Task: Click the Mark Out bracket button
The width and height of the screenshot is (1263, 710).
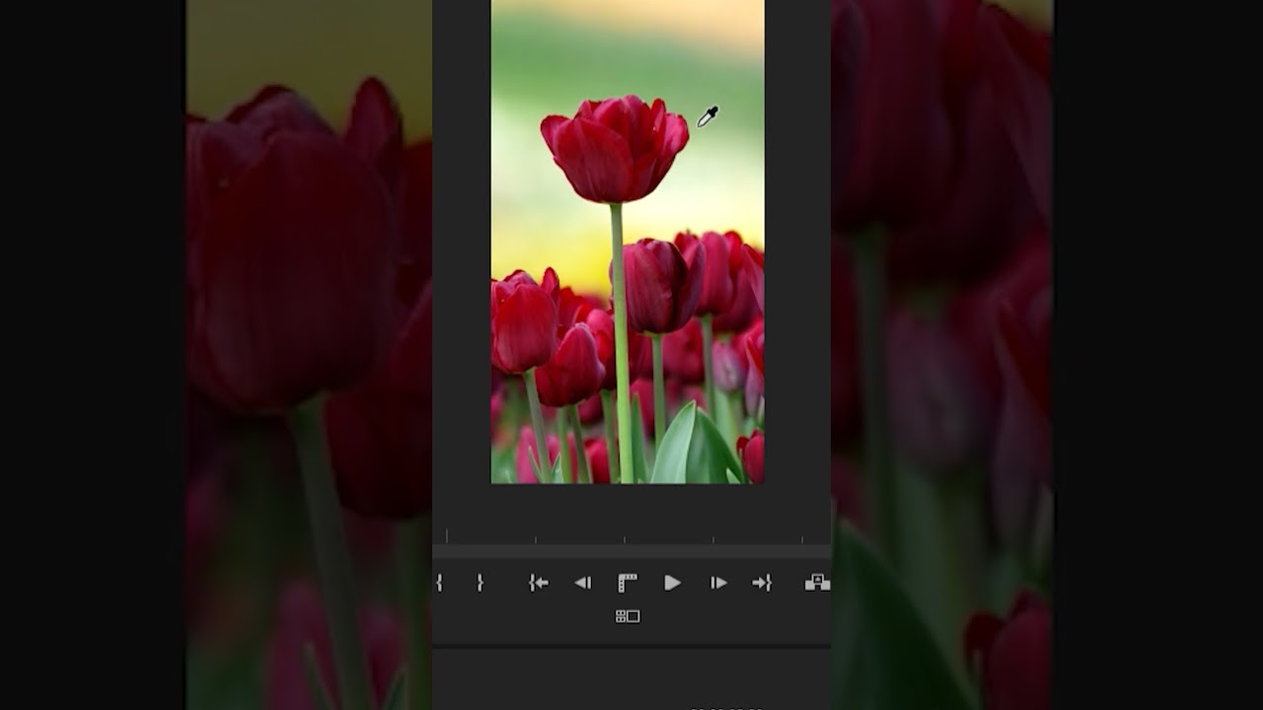Action: click(x=480, y=583)
